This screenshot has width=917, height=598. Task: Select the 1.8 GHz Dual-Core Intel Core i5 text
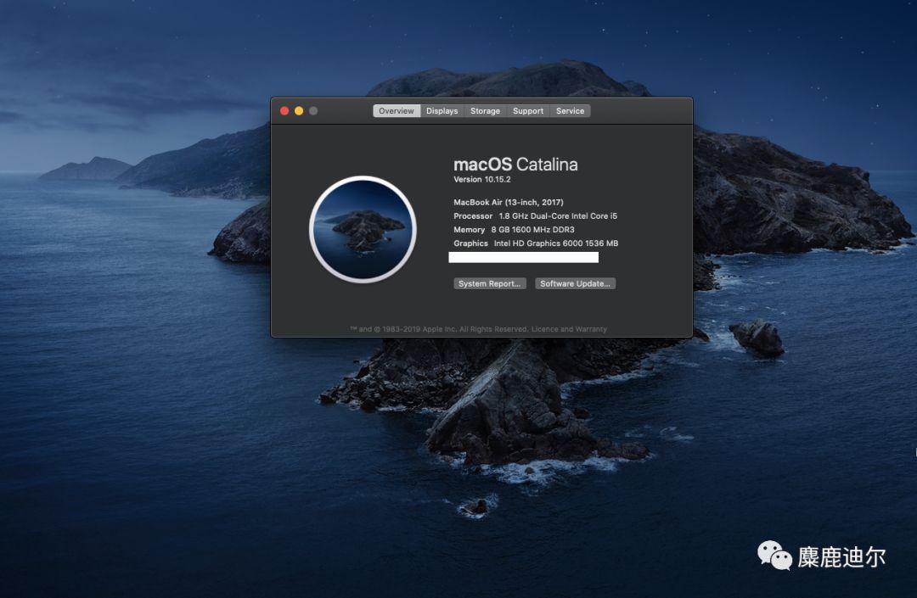click(558, 216)
